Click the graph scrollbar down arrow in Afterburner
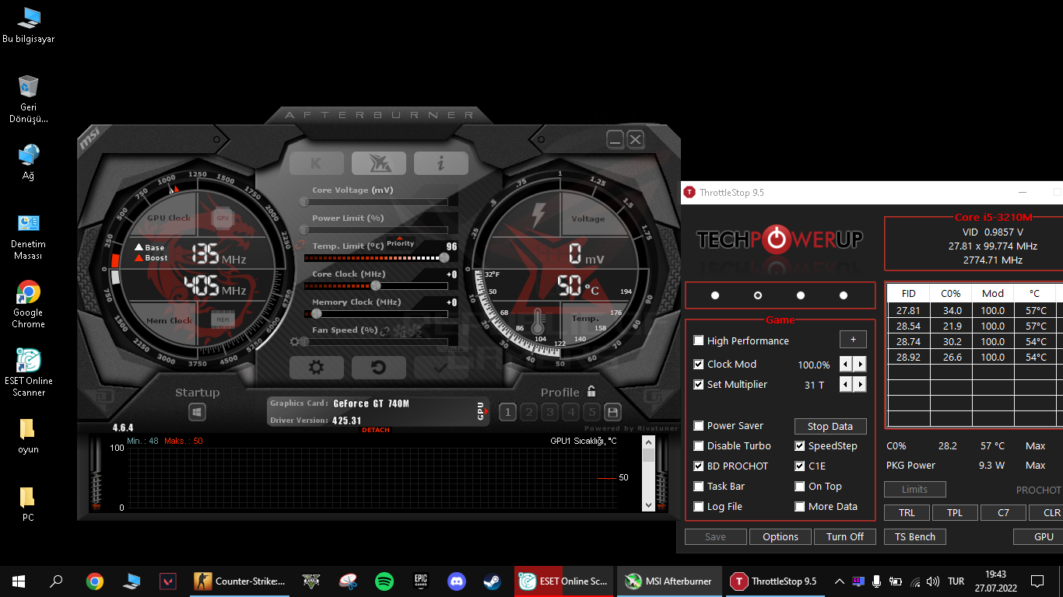This screenshot has width=1063, height=597. pos(648,504)
